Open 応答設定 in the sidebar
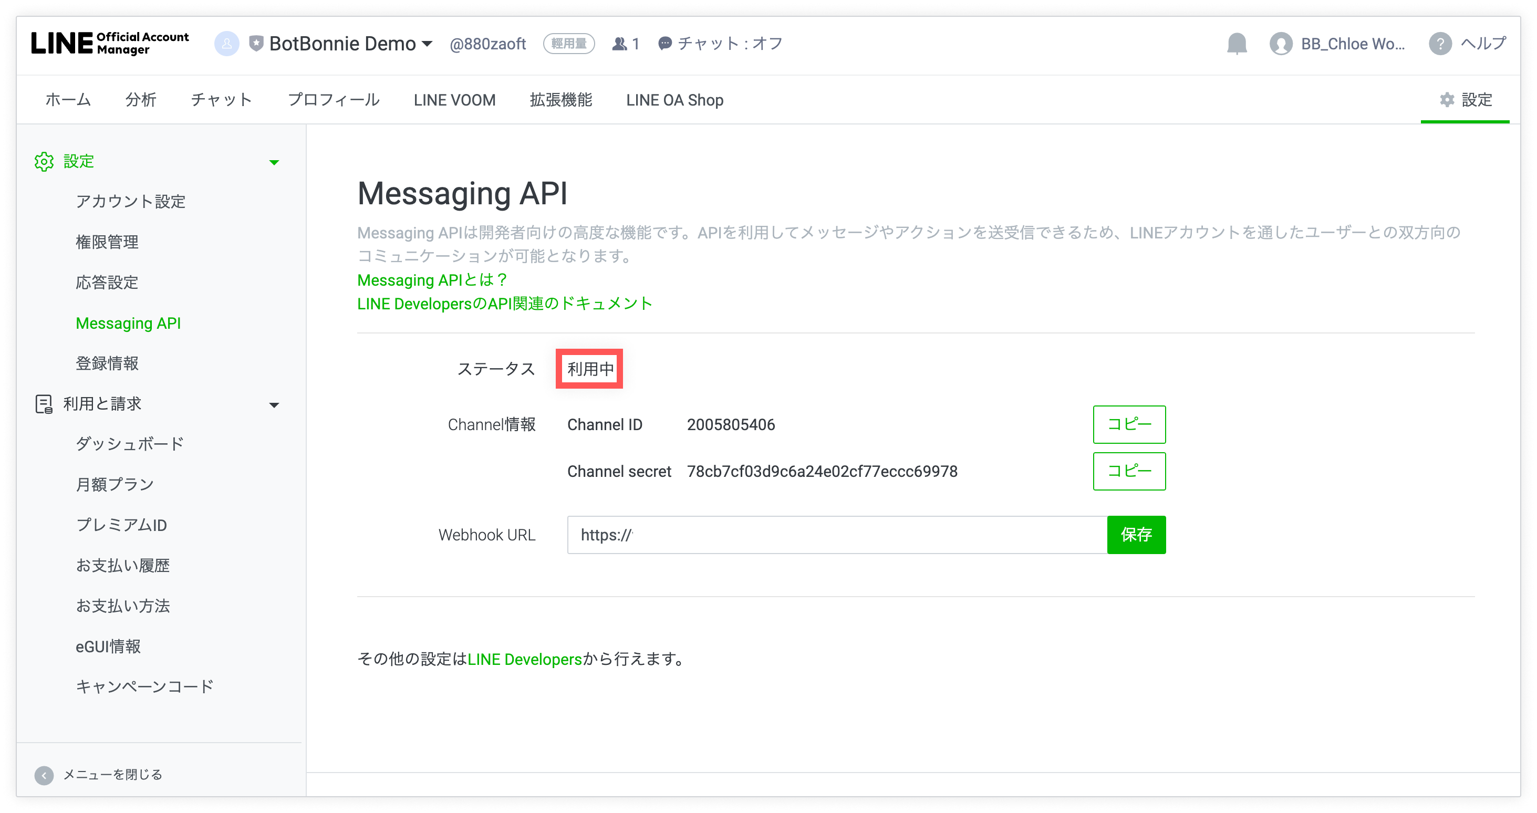 pyautogui.click(x=107, y=282)
